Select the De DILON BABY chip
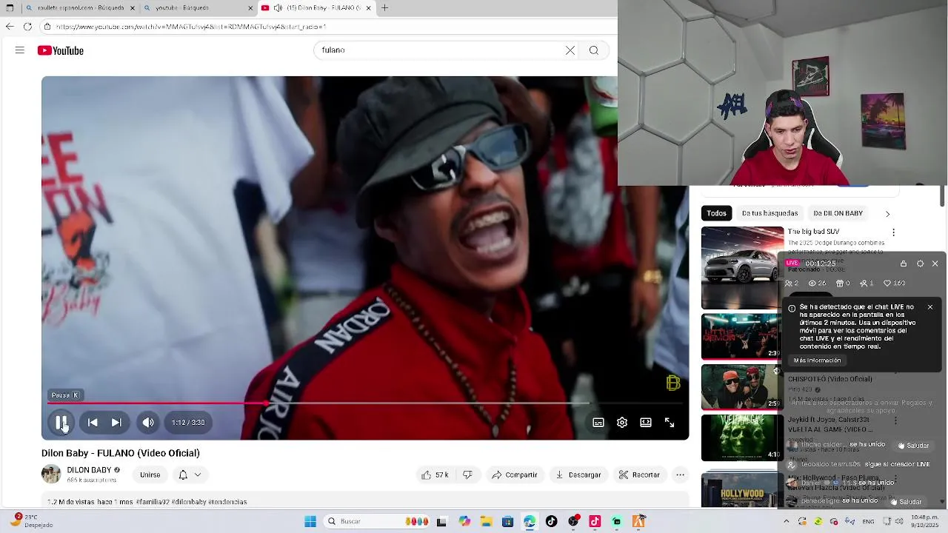 click(838, 213)
